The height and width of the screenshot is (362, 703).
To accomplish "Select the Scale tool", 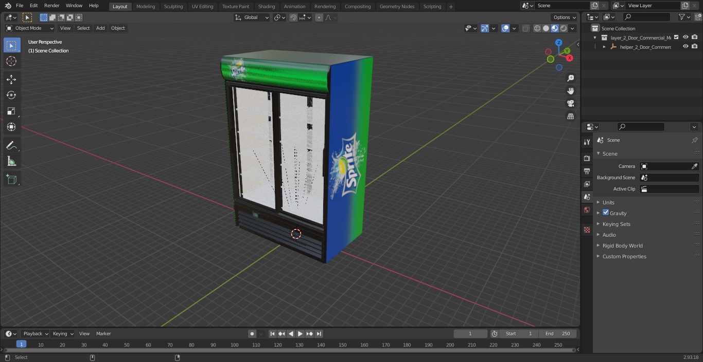I will click(x=11, y=111).
